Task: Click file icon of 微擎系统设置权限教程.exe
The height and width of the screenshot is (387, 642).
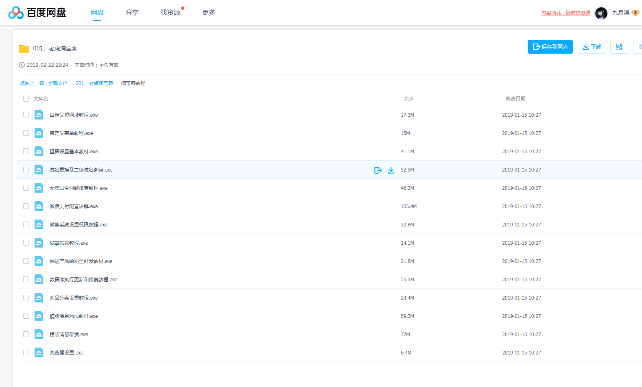Action: (x=39, y=224)
